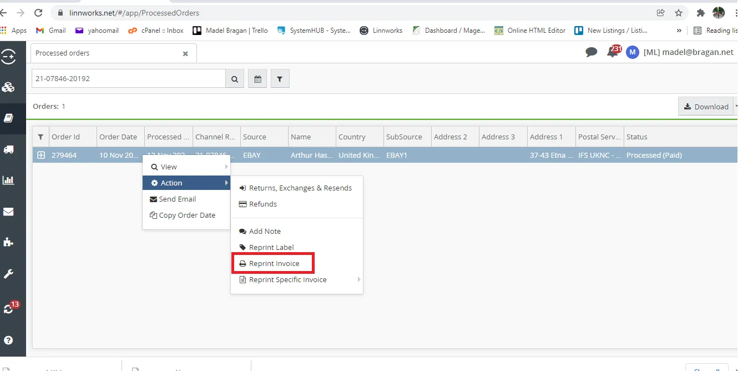The image size is (753, 371).
Task: Bookmark this page with the star
Action: click(679, 12)
